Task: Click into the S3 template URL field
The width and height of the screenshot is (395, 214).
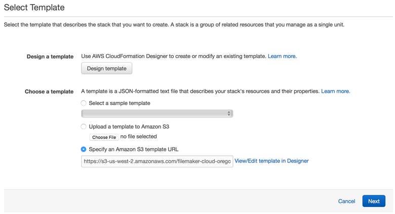Action: pos(157,161)
